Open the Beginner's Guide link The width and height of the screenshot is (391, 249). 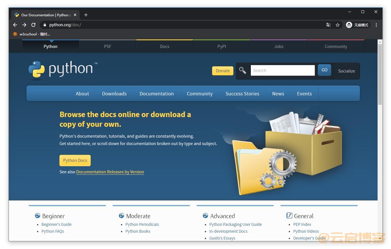(57, 224)
